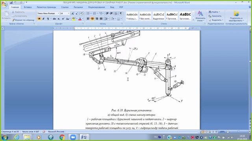Open Google Chrome from taskbar
Image resolution: width=252 pixels, height=141 pixels.
tap(62, 137)
